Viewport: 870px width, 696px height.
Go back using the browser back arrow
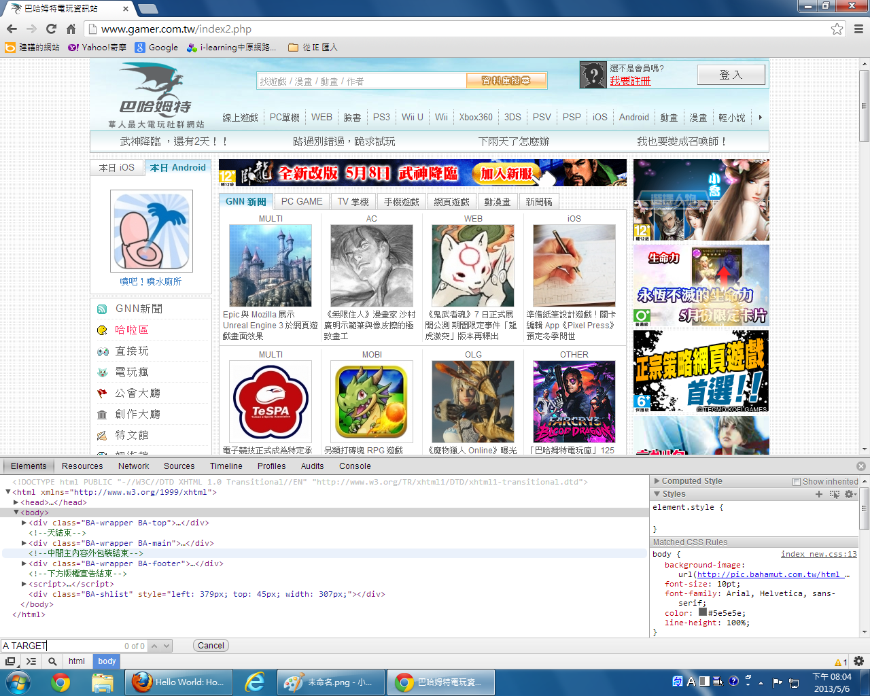(12, 29)
